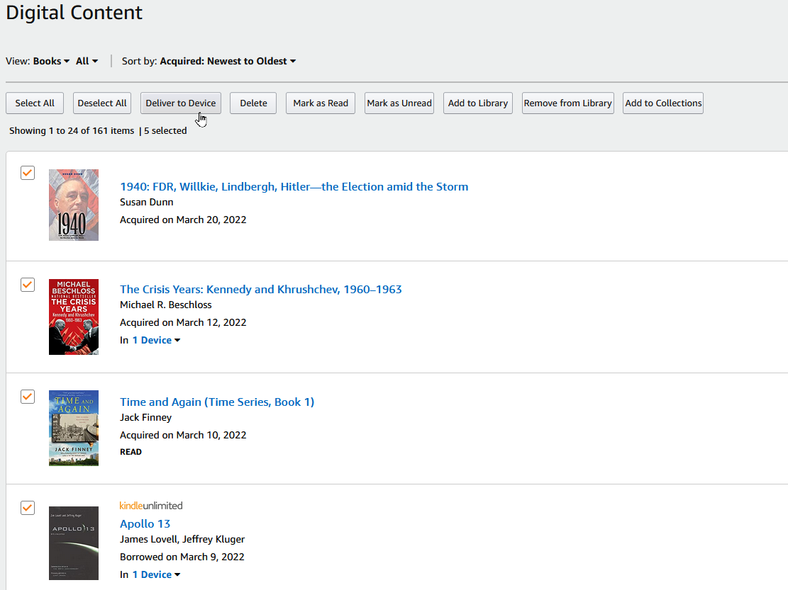Uncheck the checkbox for The Crisis Years

click(27, 285)
